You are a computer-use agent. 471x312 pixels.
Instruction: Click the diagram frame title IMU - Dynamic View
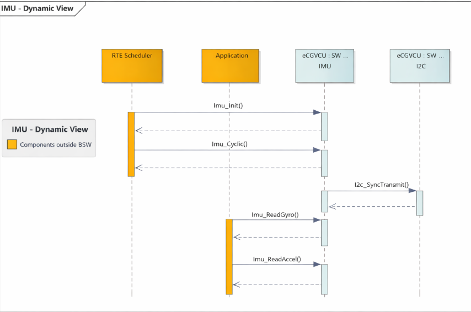(37, 8)
